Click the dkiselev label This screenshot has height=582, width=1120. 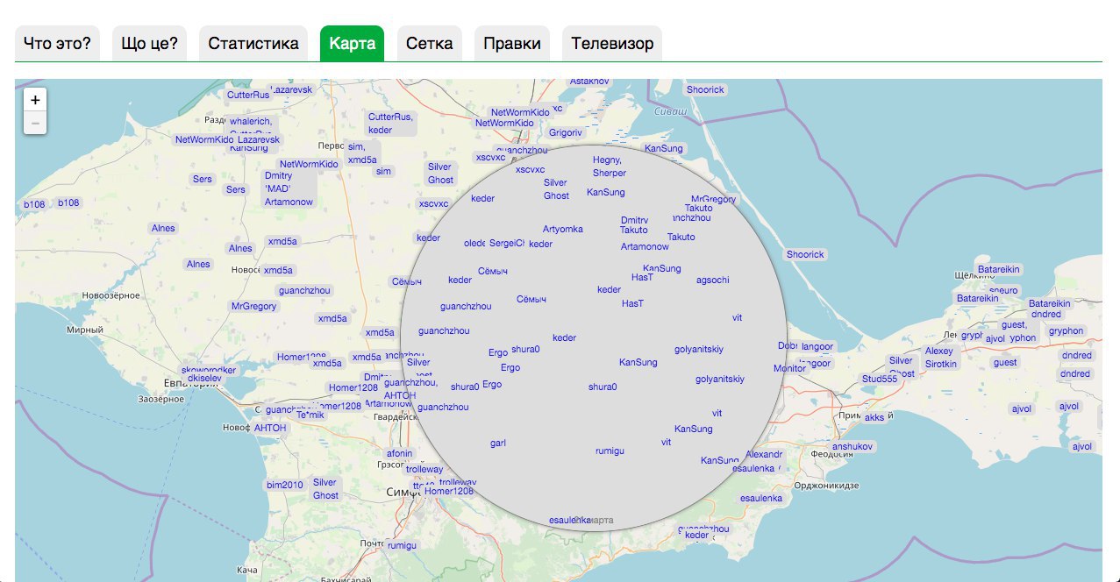click(x=206, y=378)
